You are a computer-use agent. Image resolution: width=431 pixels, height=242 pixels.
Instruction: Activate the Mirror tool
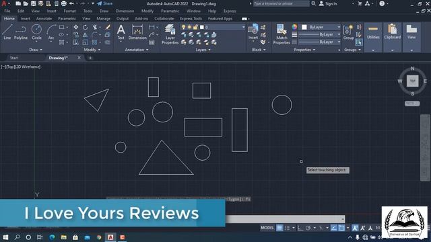pyautogui.click(x=86, y=35)
